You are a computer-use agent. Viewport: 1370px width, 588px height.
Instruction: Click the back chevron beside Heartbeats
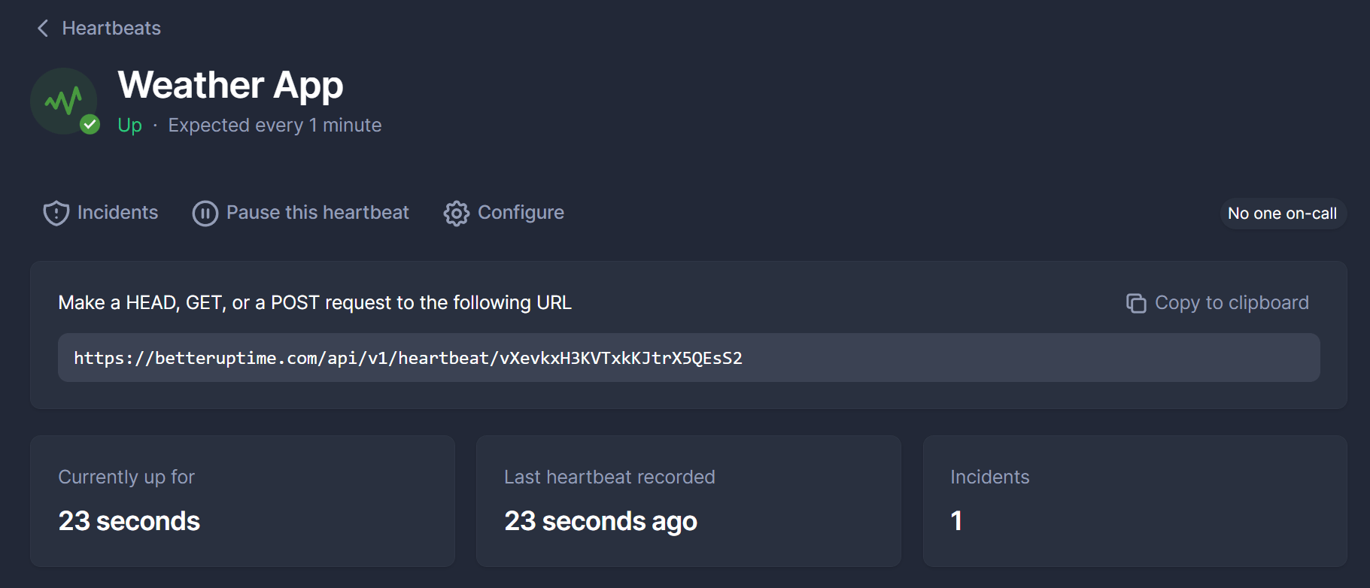tap(42, 28)
